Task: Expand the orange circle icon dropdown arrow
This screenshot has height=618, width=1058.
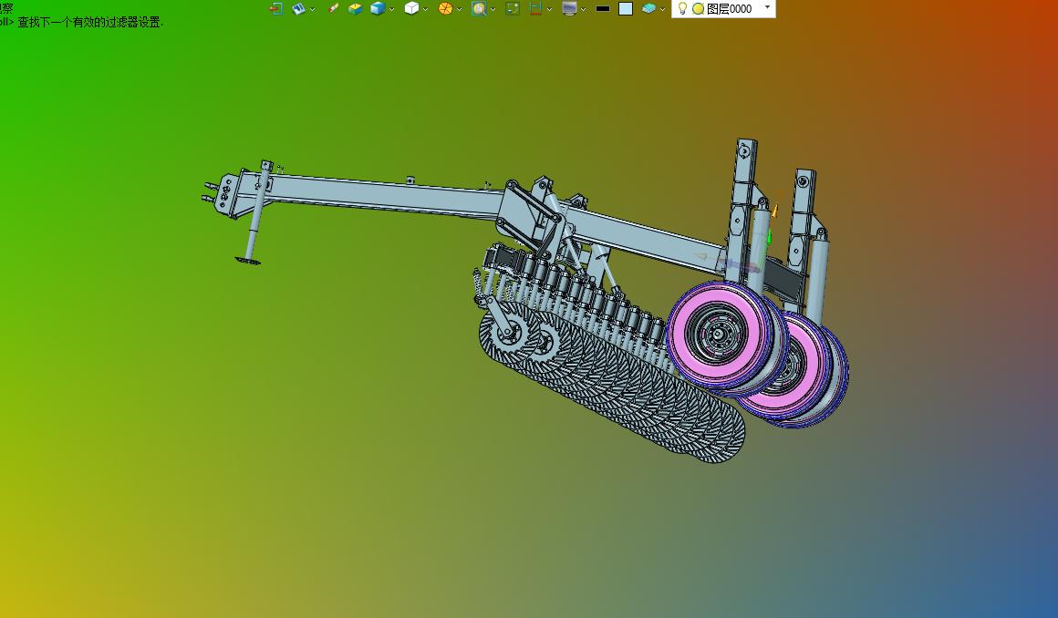Action: coord(460,9)
